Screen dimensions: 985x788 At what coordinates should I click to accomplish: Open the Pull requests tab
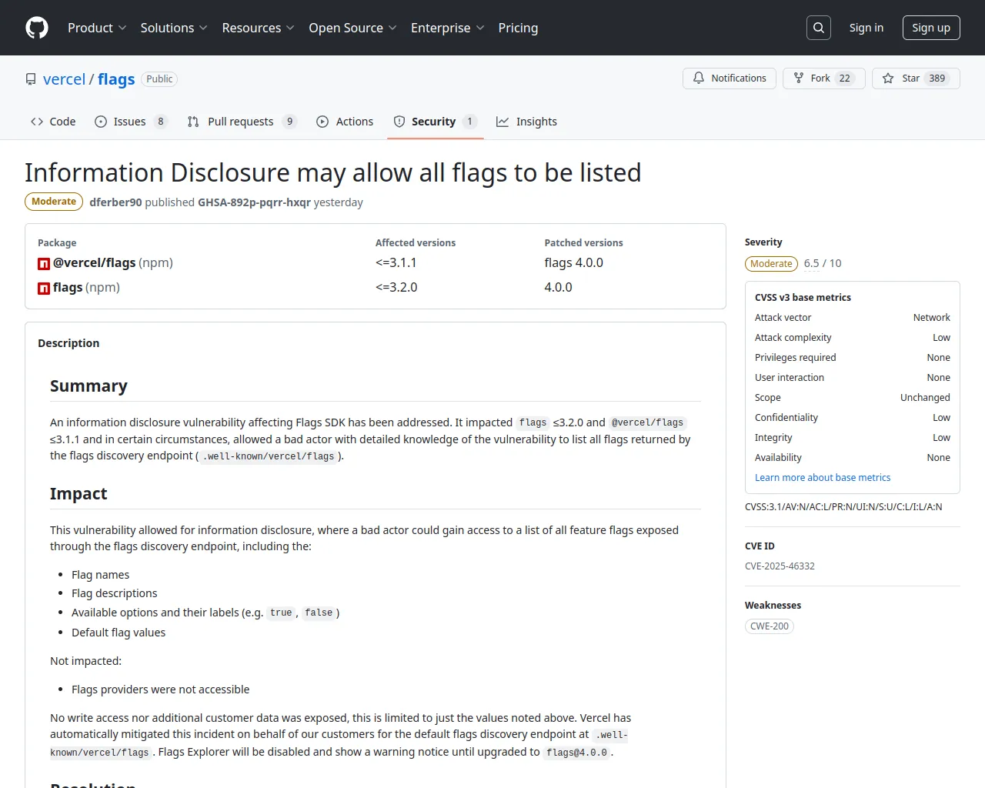[241, 122]
